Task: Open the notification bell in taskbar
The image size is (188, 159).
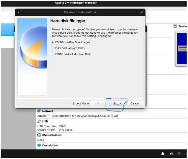Action: click(x=163, y=154)
